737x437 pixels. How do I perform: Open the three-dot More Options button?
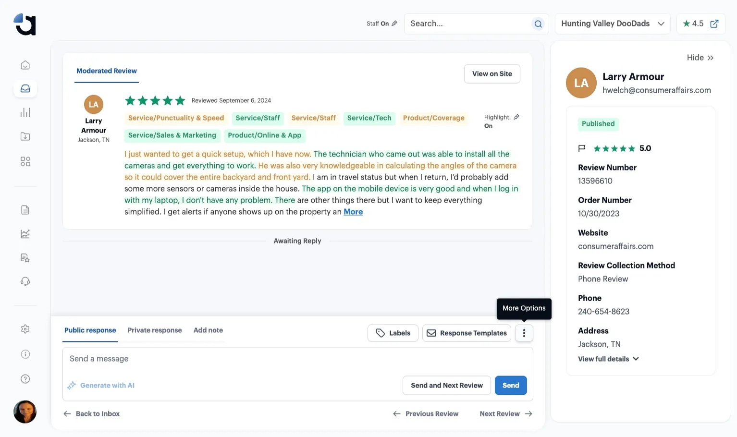[524, 333]
